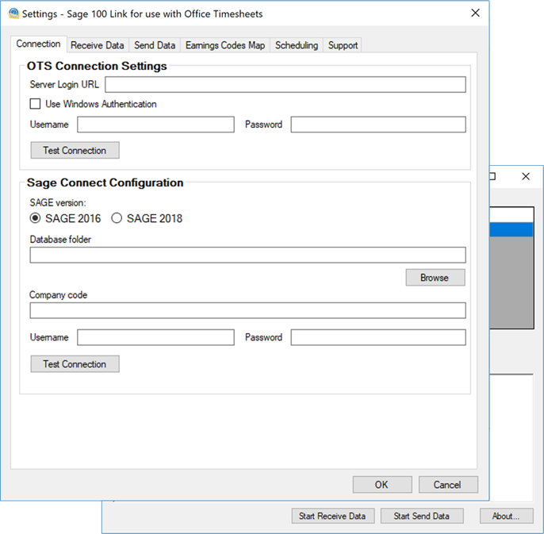Test the Sage Connect configuration connection
Image resolution: width=544 pixels, height=534 pixels.
click(x=75, y=364)
